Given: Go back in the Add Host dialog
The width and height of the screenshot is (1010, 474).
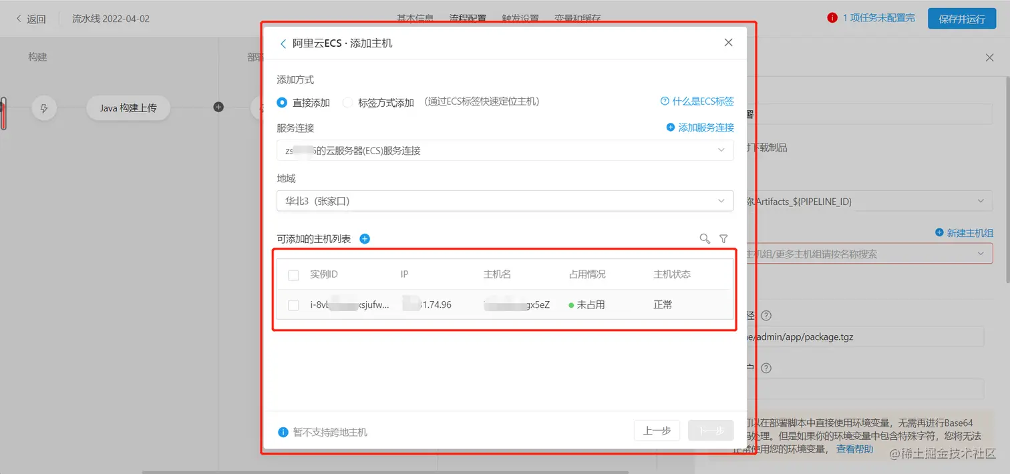Looking at the screenshot, I should tap(283, 43).
